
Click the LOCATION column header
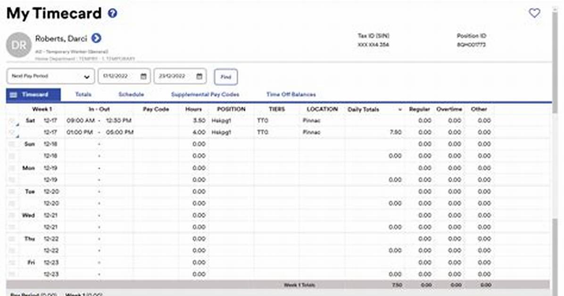point(322,109)
